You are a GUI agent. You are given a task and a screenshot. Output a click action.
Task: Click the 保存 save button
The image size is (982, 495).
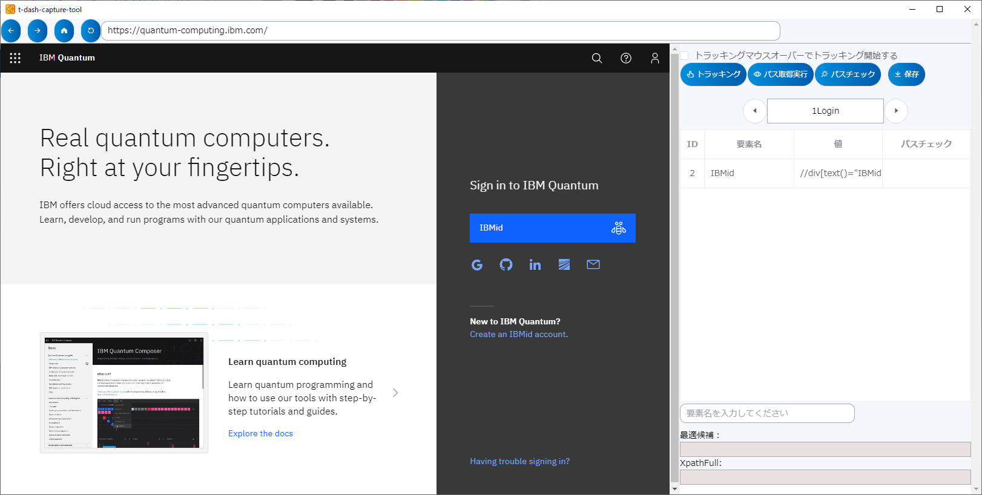pos(906,74)
